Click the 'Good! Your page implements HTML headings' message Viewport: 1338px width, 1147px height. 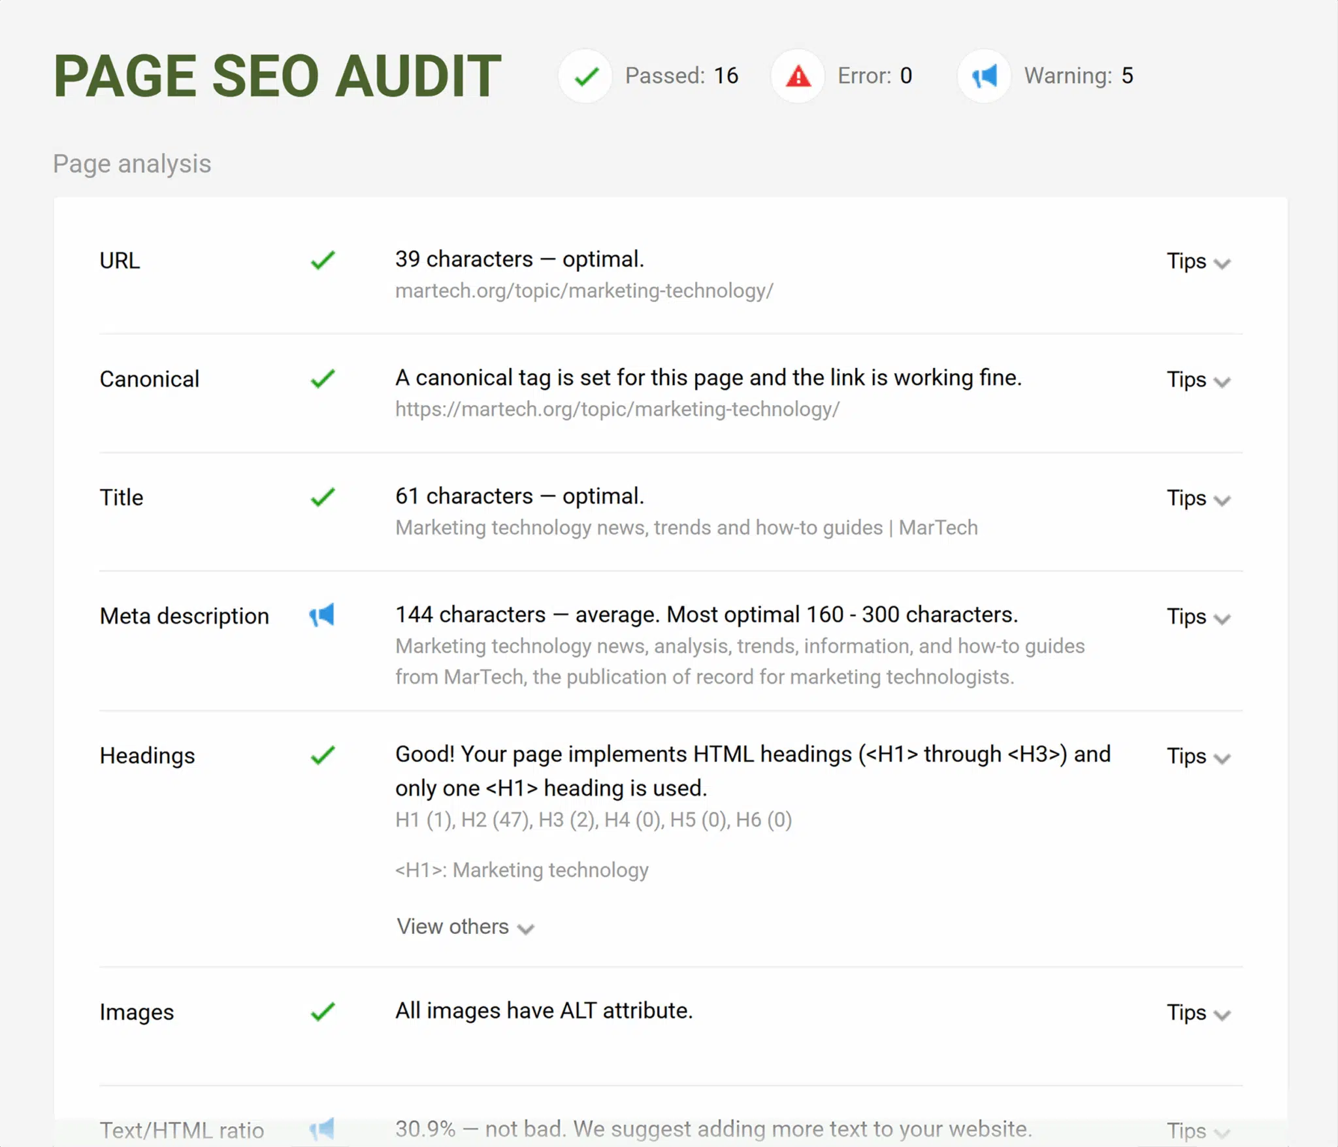753,771
